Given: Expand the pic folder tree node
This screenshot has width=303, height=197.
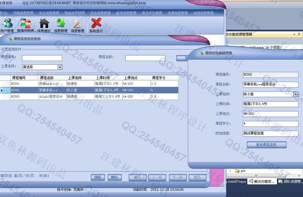Looking at the screenshot, I should tap(230, 171).
